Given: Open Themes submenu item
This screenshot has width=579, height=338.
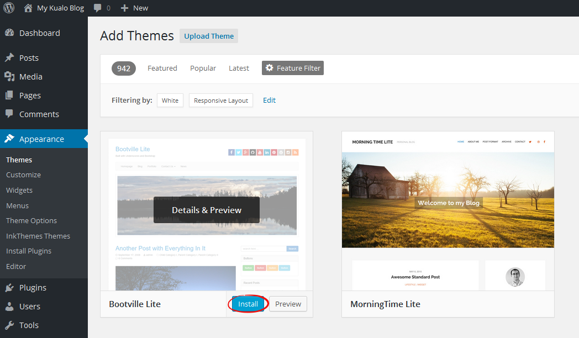Looking at the screenshot, I should pyautogui.click(x=19, y=160).
